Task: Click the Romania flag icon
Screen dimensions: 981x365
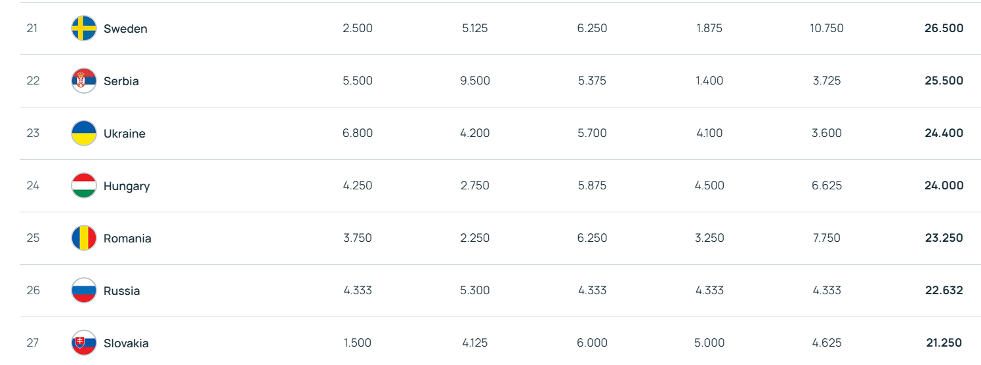Action: [x=84, y=238]
